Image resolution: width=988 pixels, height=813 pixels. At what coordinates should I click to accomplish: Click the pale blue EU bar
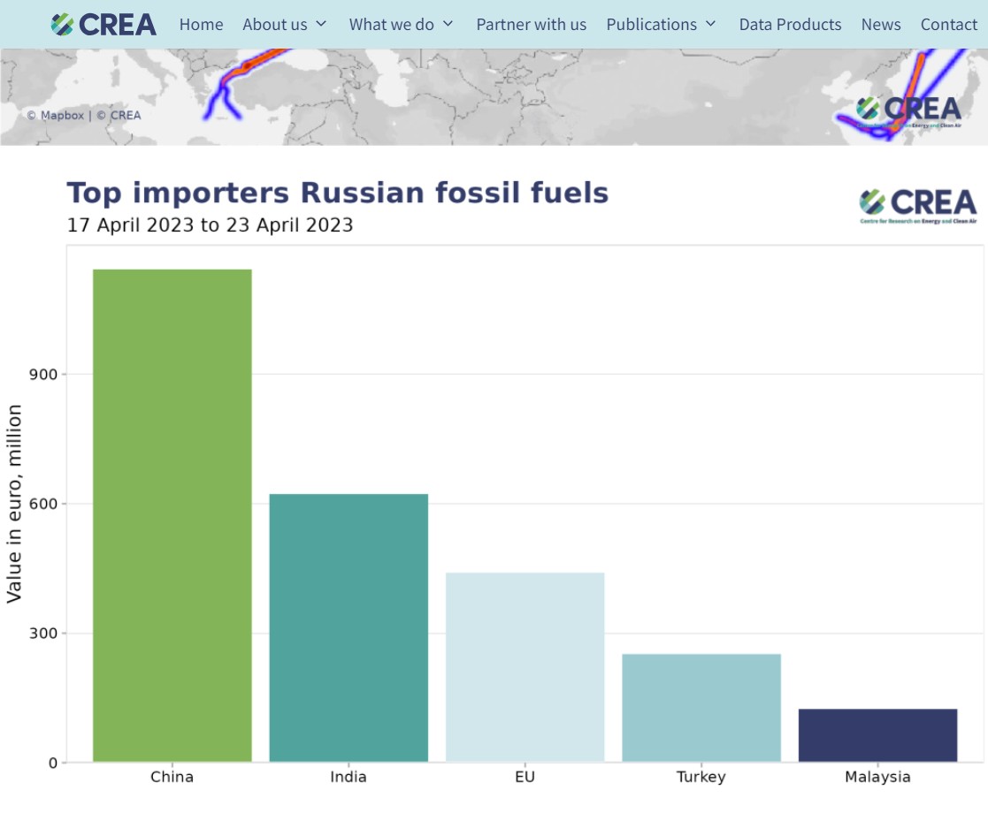point(525,667)
